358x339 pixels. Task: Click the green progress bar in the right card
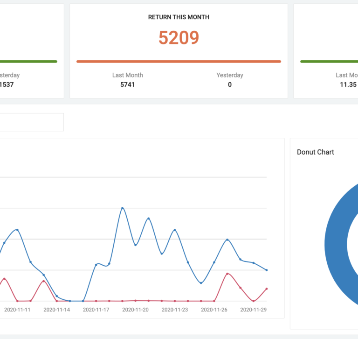[x=329, y=61]
